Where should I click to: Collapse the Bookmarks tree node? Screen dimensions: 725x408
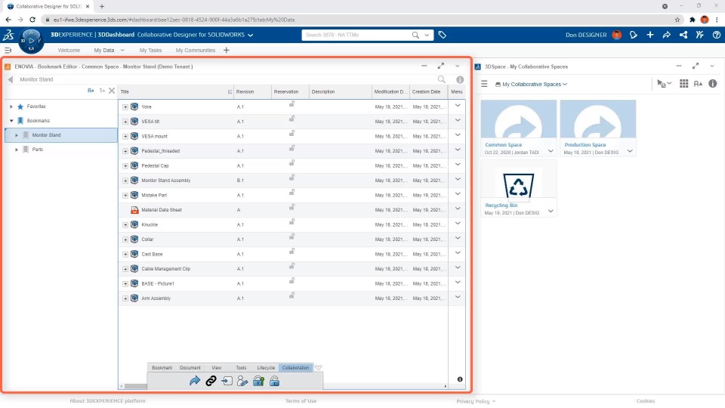(11, 121)
